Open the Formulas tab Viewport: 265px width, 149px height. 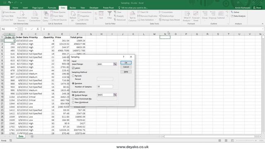click(x=52, y=8)
